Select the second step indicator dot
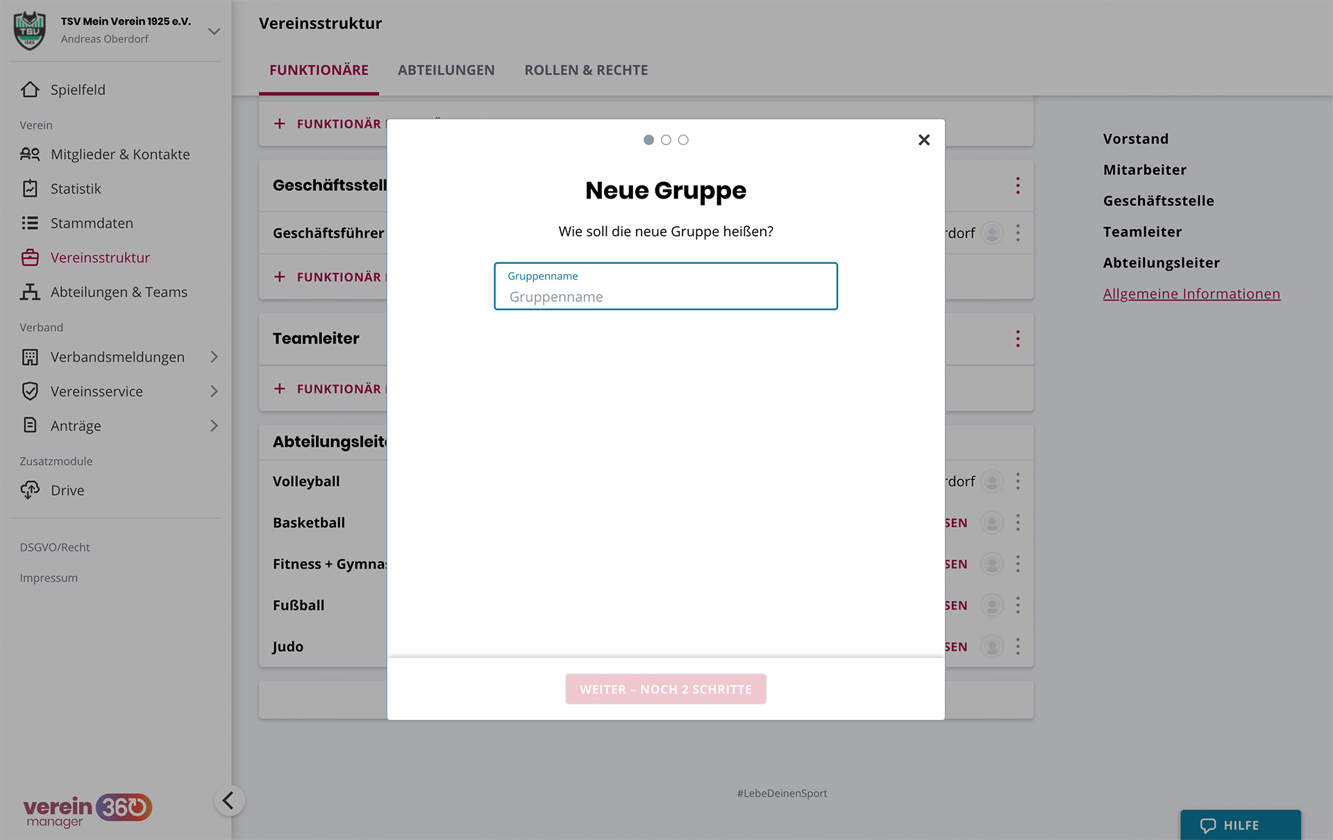Screen dimensions: 1333x840 tap(666, 140)
